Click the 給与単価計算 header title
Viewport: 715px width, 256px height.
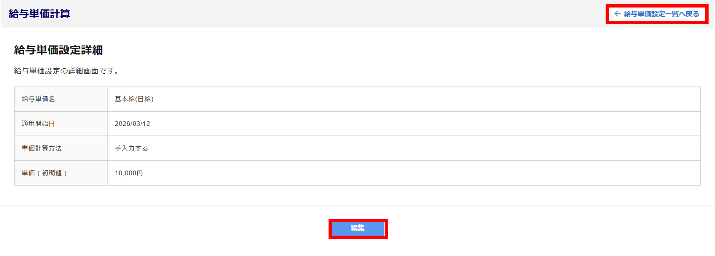[x=39, y=14]
